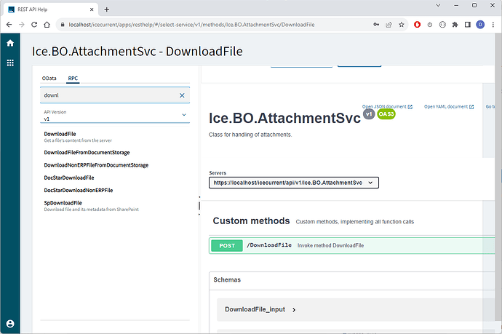502x334 pixels.
Task: Open the API Version dropdown
Action: pyautogui.click(x=115, y=115)
